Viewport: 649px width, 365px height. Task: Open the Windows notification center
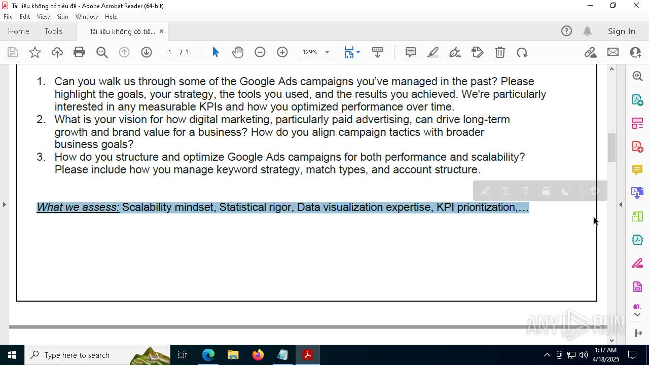click(632, 355)
